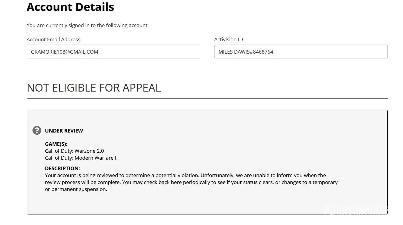Click the 'NOT ELIGIBLE FOR APPEAL' heading
Screen dimensions: 403x225
click(x=94, y=88)
